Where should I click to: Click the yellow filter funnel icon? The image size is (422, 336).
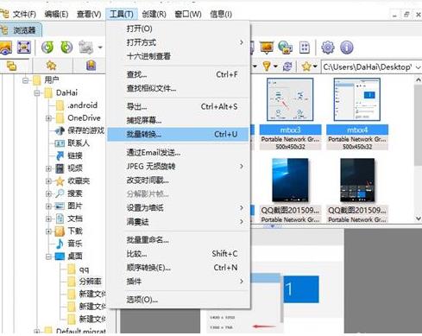coord(267,67)
